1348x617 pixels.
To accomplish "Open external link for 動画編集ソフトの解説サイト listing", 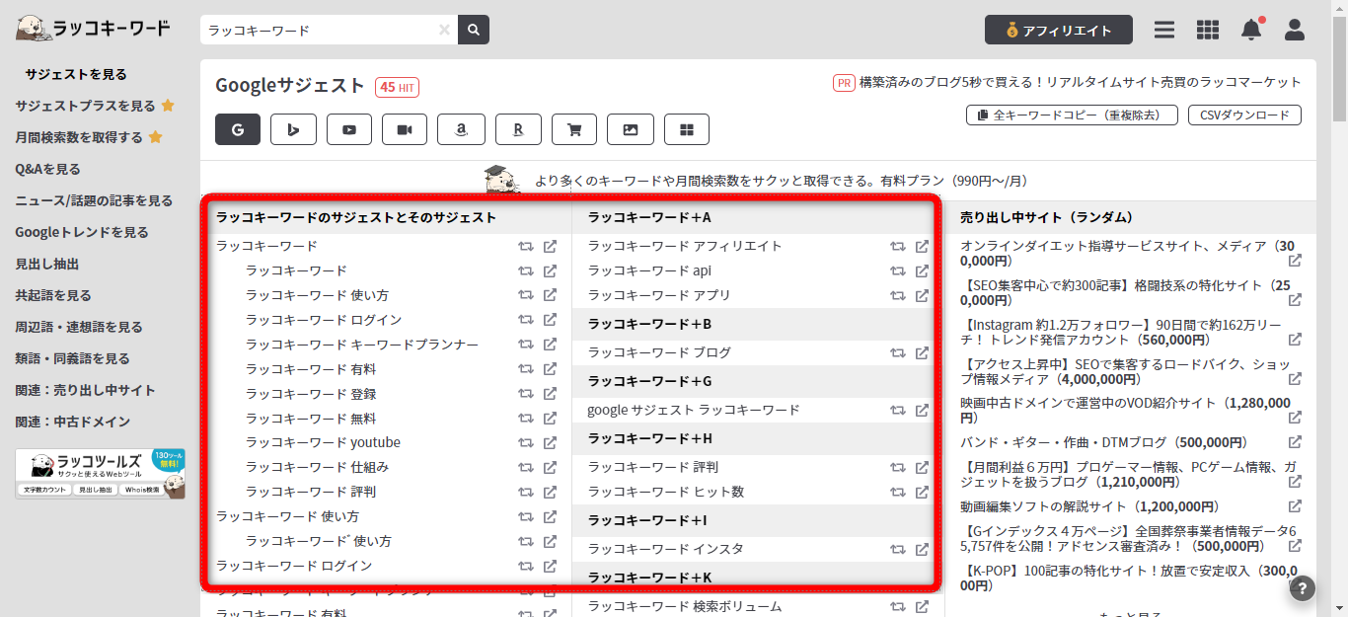I will pyautogui.click(x=1295, y=506).
